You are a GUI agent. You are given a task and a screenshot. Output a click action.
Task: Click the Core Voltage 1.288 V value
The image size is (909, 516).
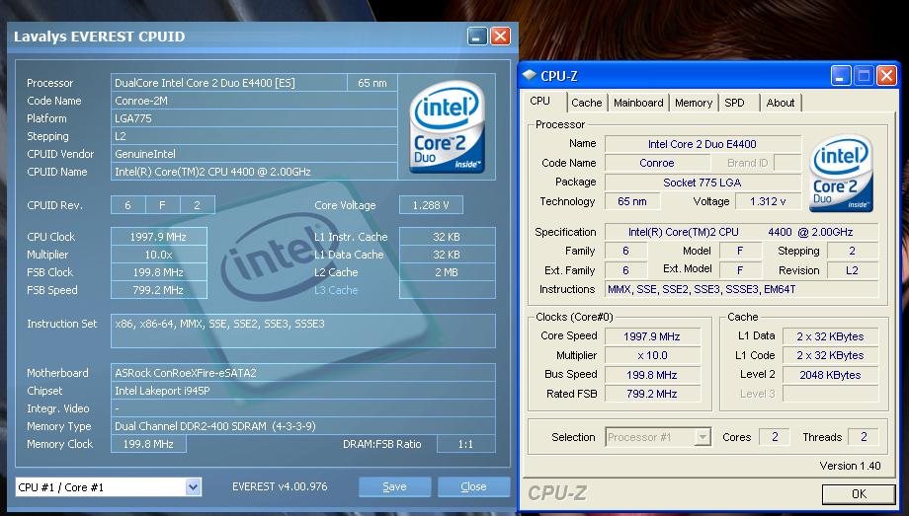point(431,205)
